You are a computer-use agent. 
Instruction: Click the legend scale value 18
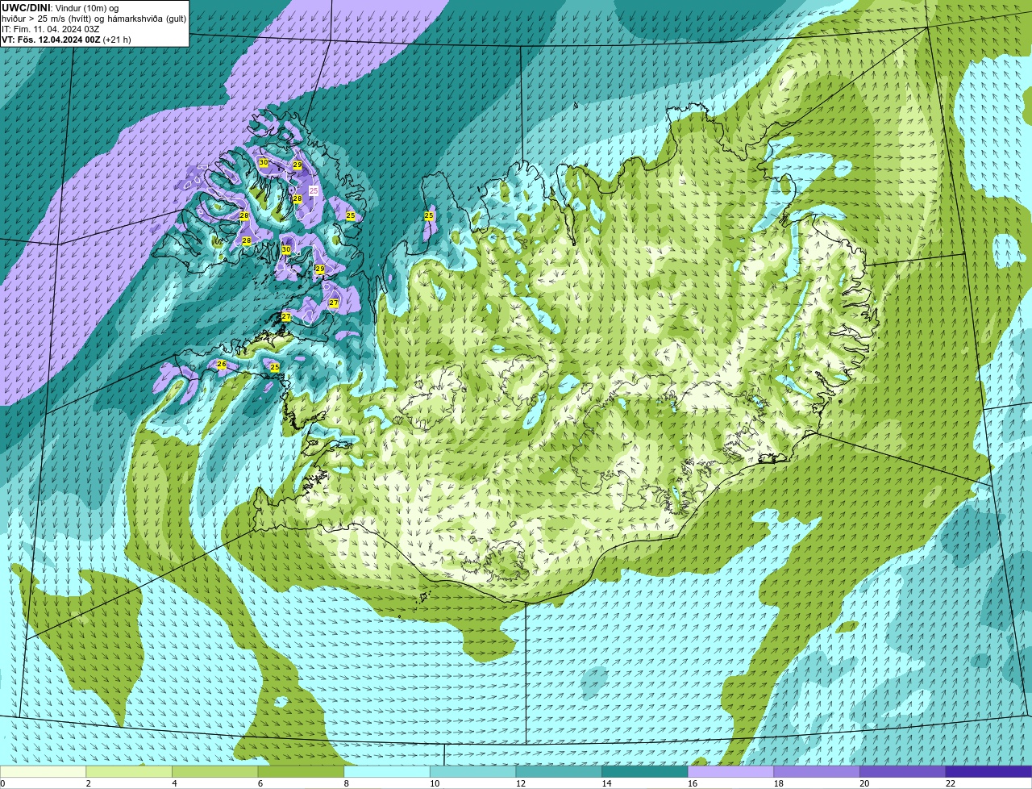(x=779, y=783)
